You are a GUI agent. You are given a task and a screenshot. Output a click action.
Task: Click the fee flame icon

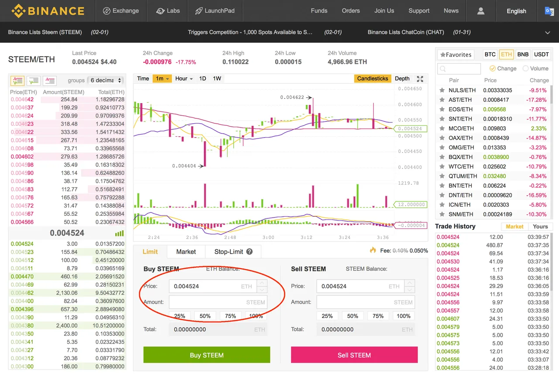tap(373, 250)
